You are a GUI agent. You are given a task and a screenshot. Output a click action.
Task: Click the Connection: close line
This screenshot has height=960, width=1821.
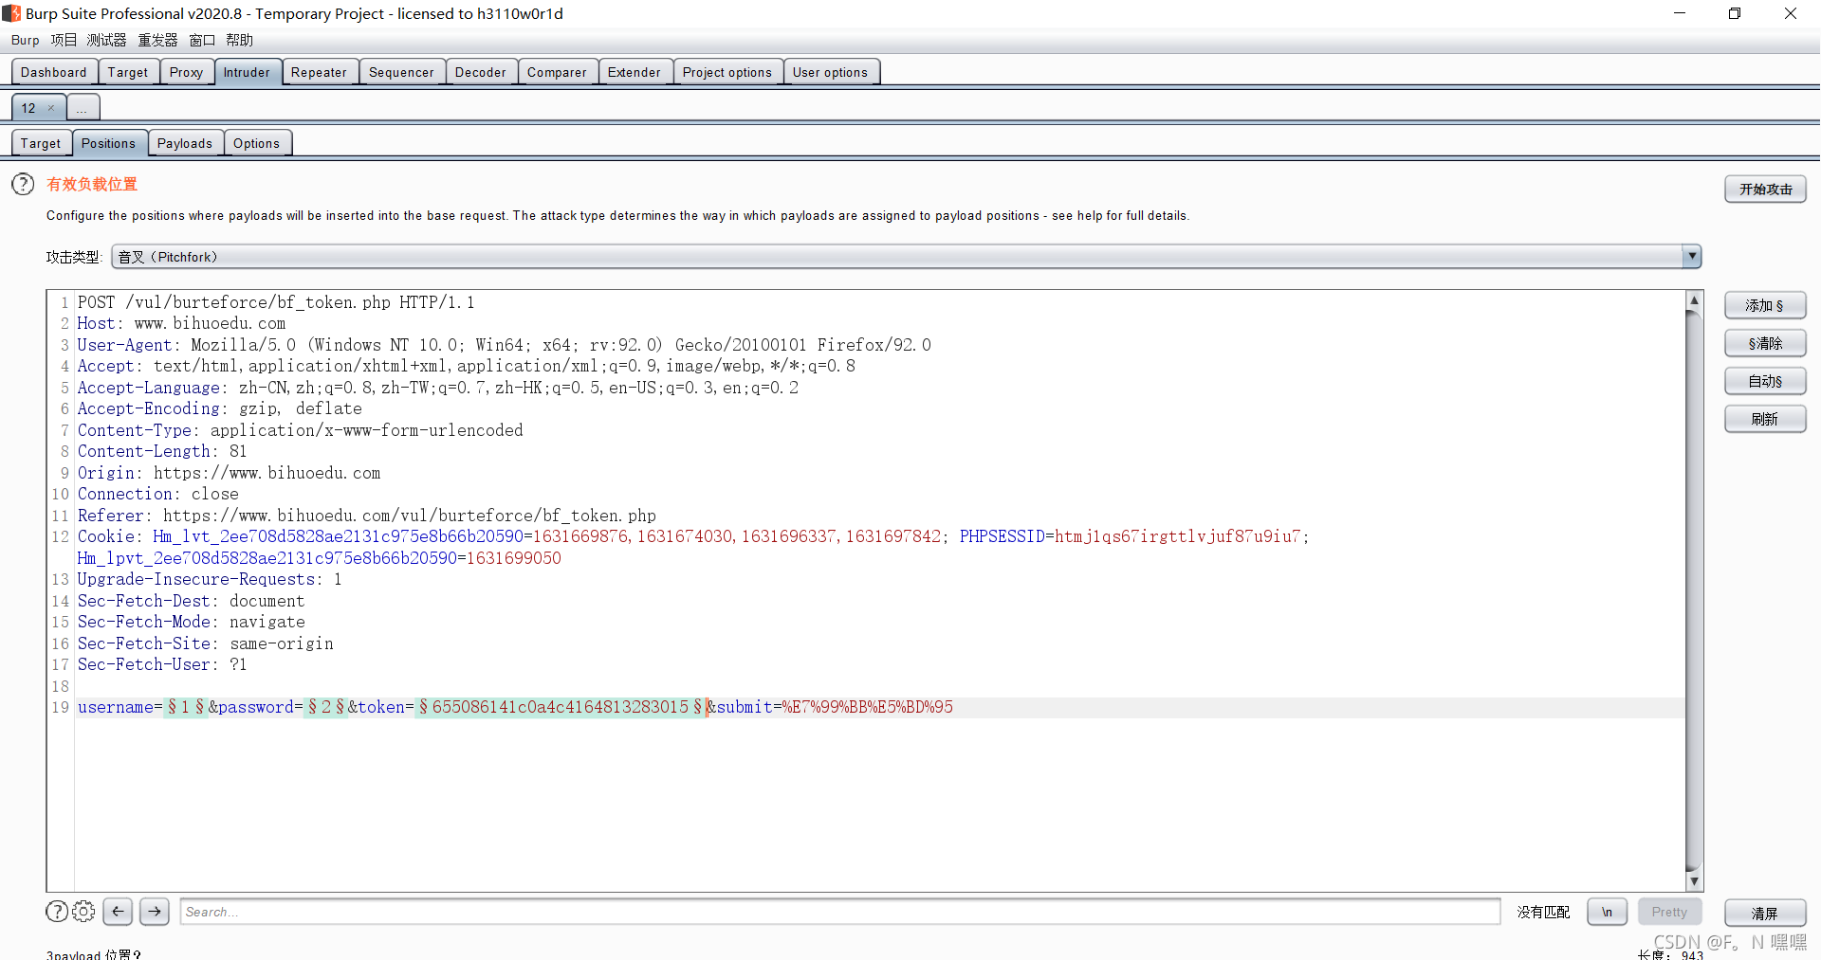(x=158, y=494)
